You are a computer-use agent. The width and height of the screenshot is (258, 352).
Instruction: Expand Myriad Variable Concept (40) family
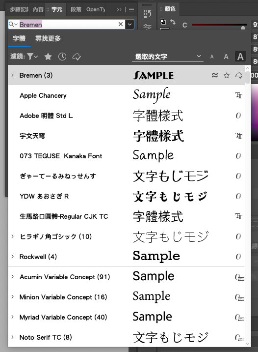click(x=13, y=317)
